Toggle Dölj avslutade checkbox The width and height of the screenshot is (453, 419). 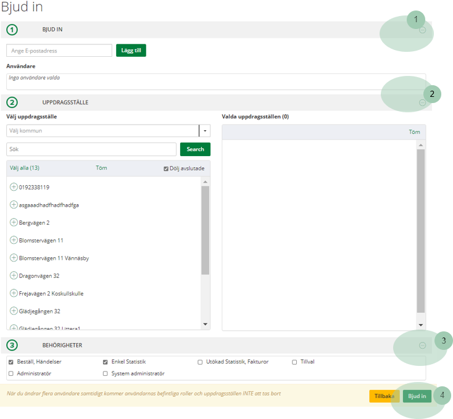166,168
